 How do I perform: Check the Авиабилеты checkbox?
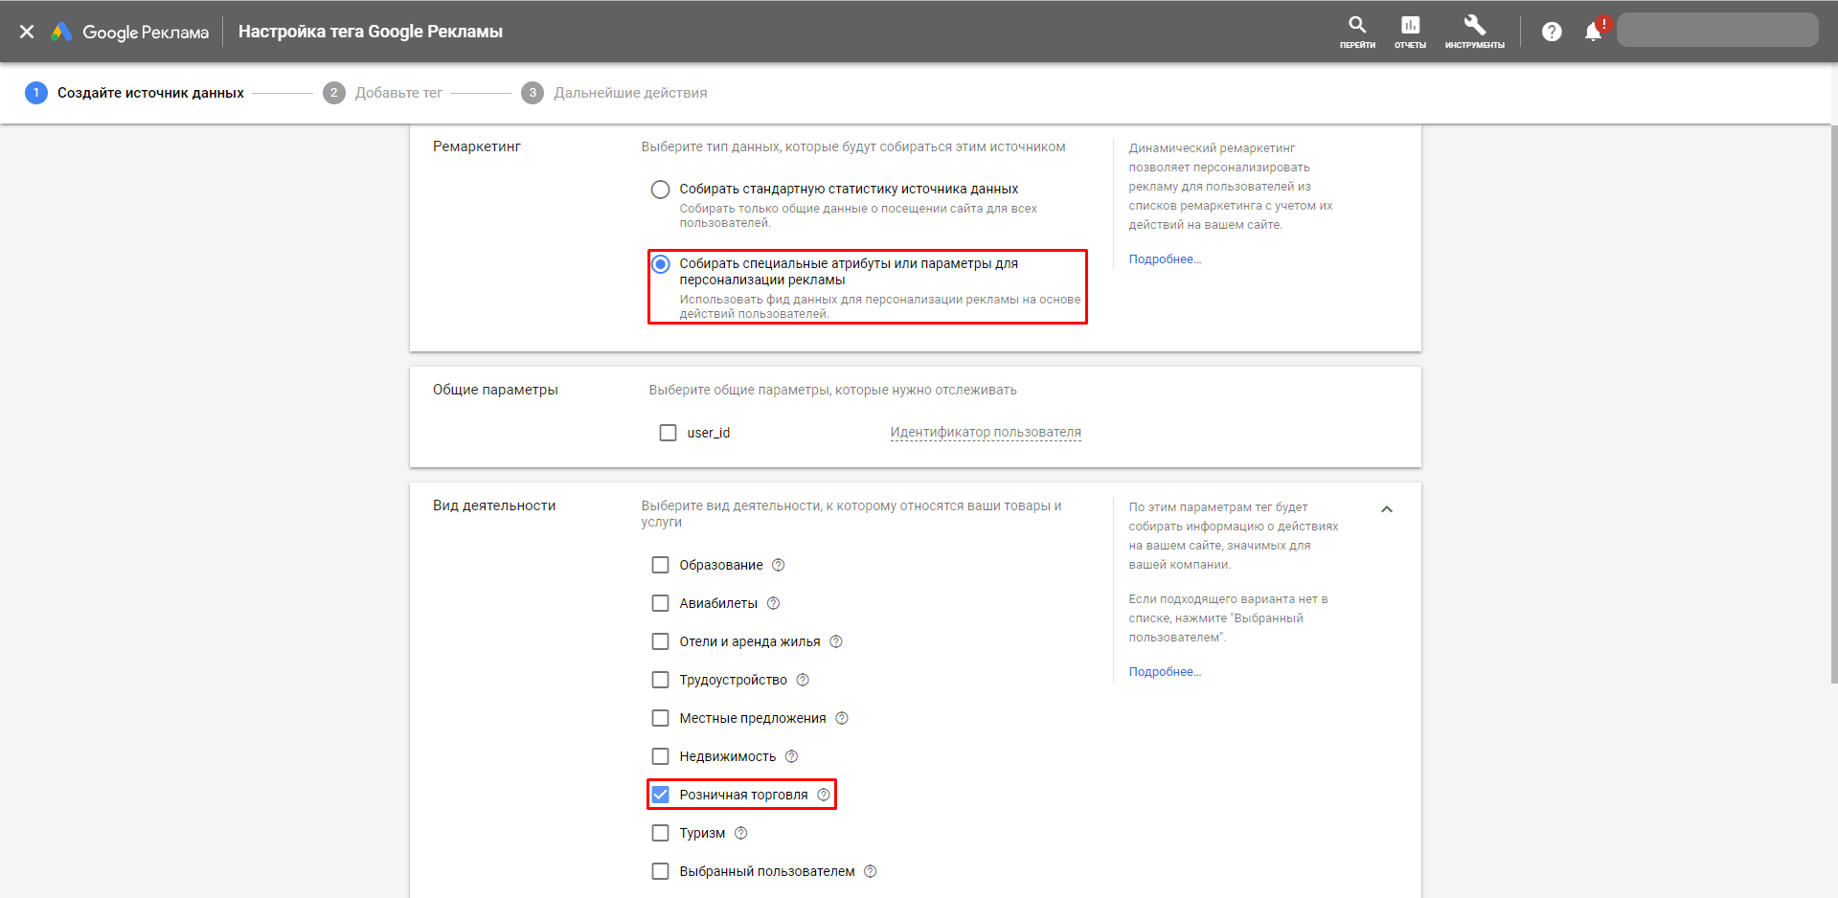(x=660, y=603)
